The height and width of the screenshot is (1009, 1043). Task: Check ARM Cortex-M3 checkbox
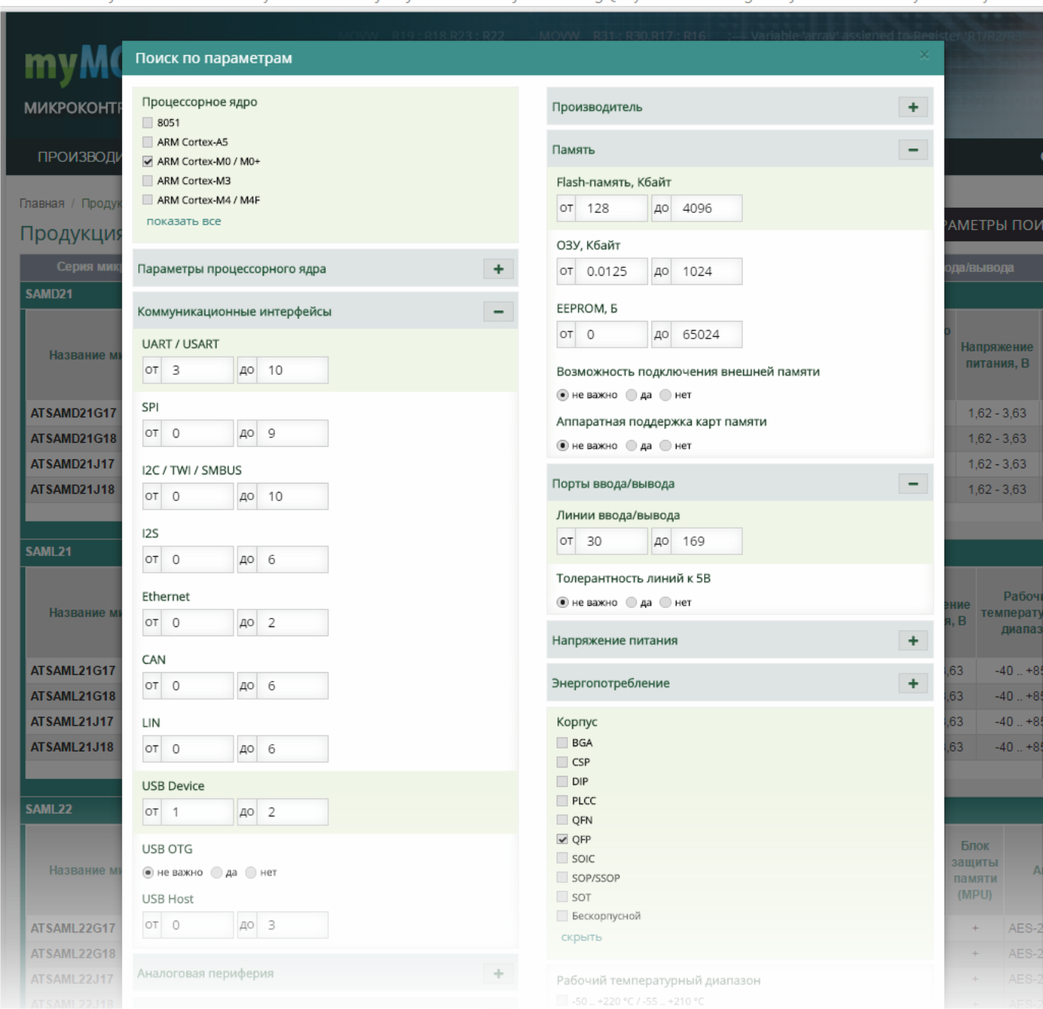tap(147, 180)
